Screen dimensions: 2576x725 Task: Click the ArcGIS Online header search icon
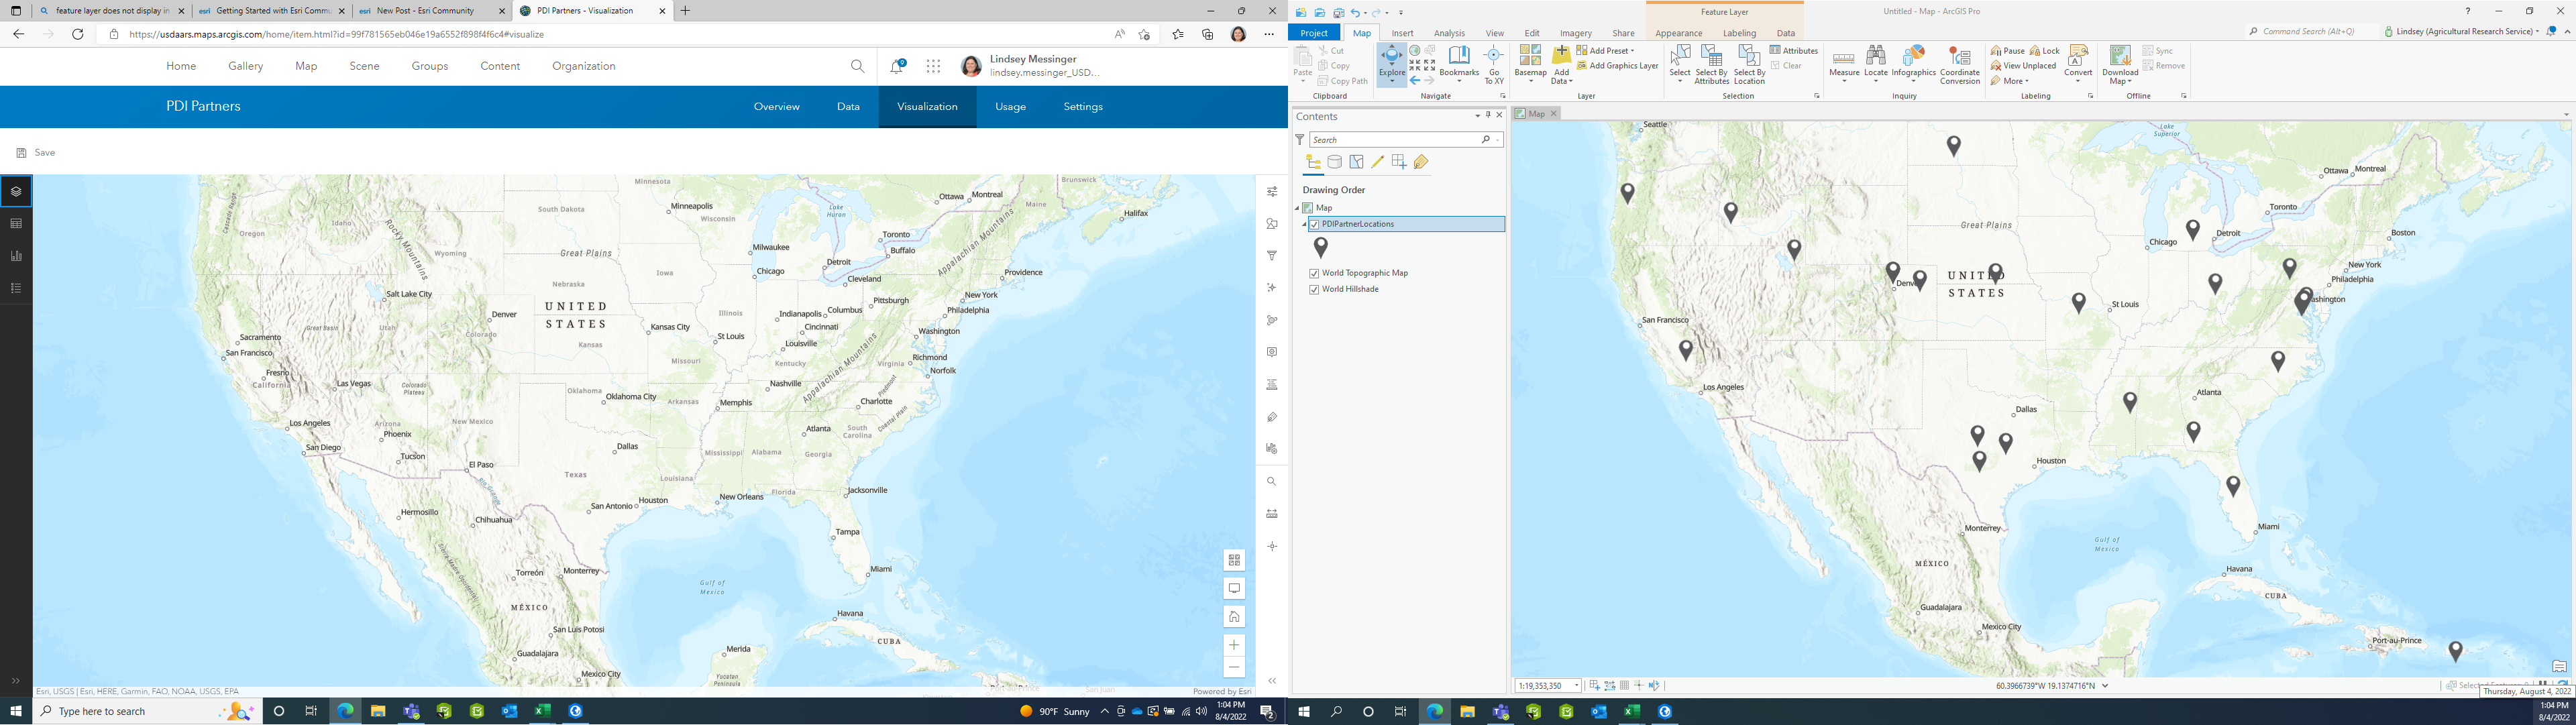pos(857,66)
